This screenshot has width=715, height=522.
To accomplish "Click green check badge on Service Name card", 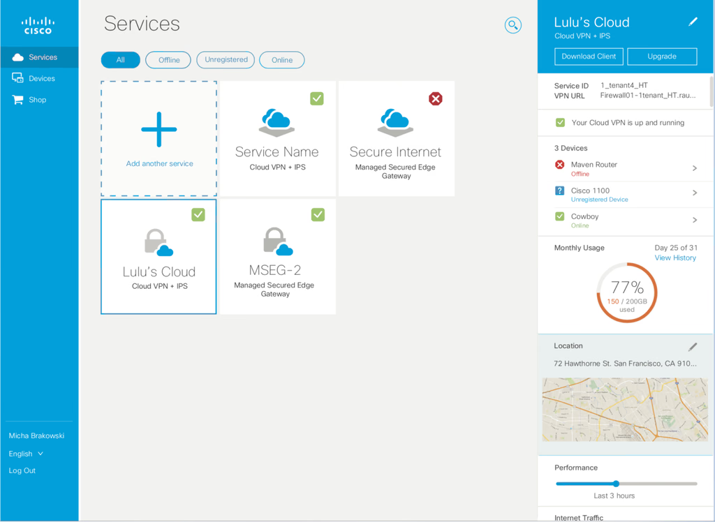I will [x=317, y=98].
